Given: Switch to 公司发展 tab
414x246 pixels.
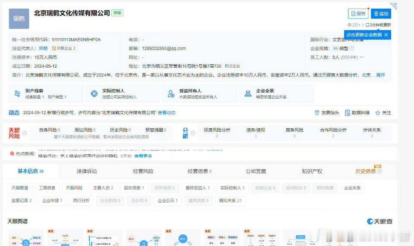Looking at the screenshot, I should pos(256,171).
